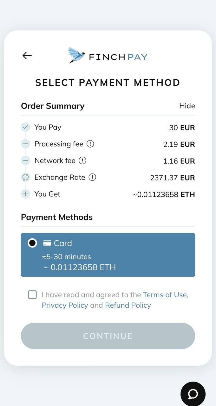Click the Order Summary header
This screenshot has height=406, width=216.
click(53, 106)
